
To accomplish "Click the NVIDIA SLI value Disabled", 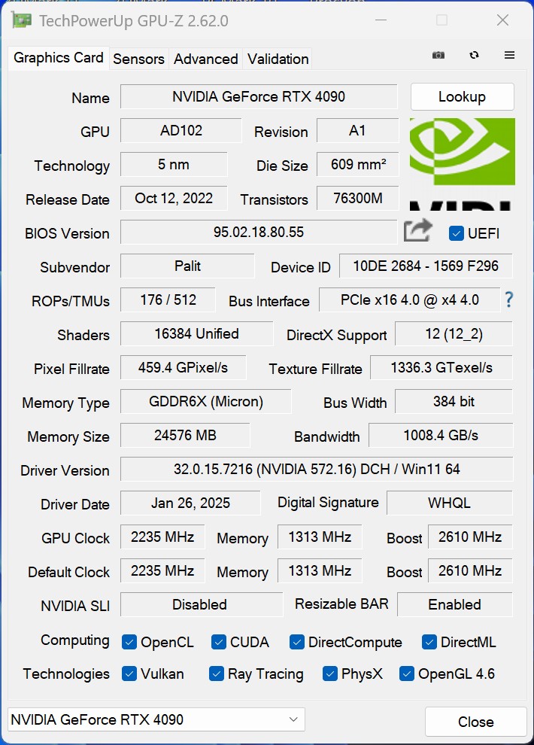I will click(x=202, y=604).
